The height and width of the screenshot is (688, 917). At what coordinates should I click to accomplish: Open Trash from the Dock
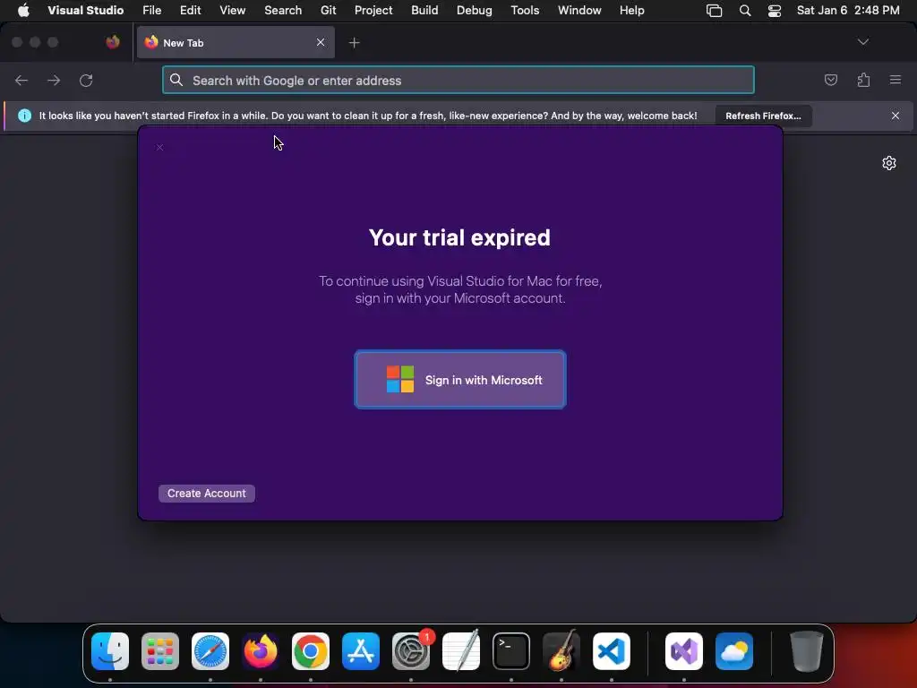point(807,651)
